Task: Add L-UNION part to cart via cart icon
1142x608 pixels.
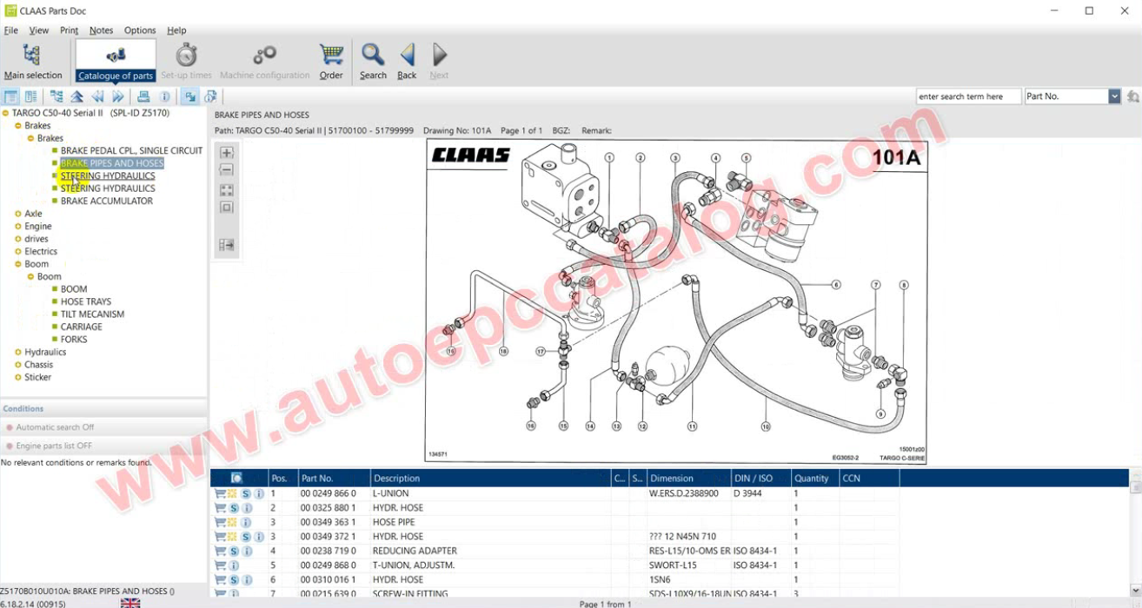Action: (220, 493)
